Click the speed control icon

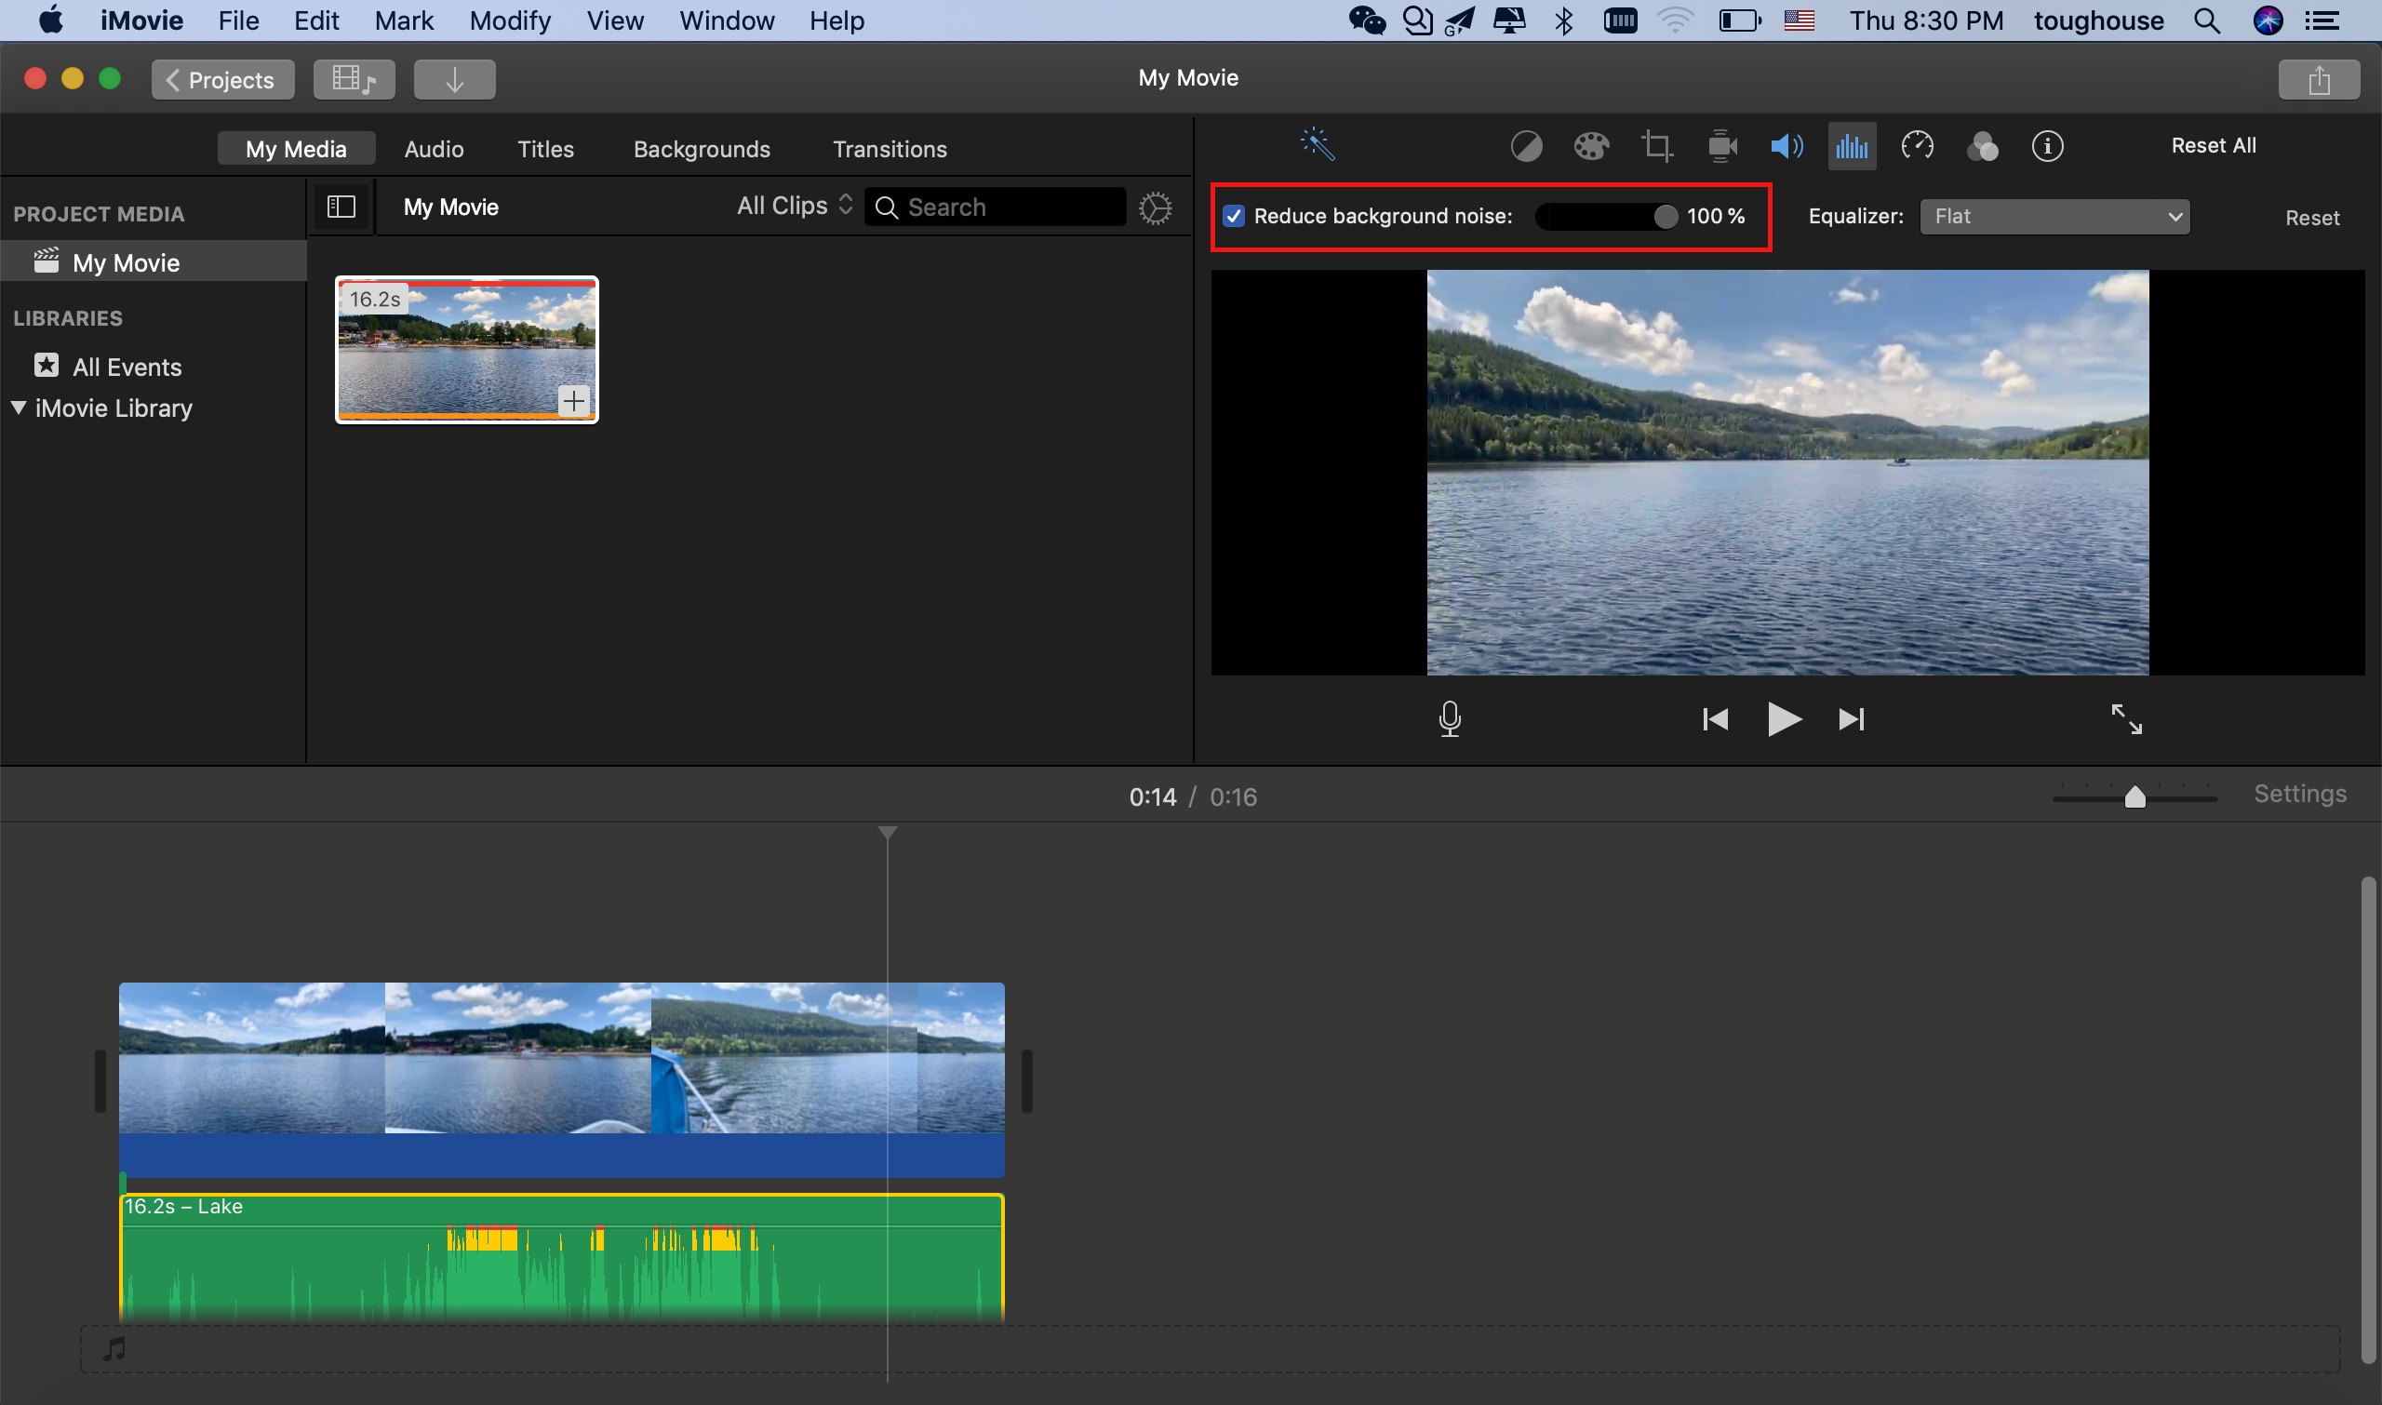[x=1919, y=145]
